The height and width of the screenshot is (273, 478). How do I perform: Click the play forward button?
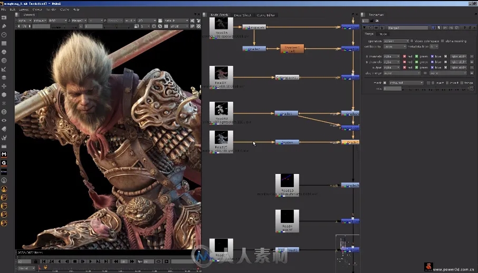[x=90, y=261]
